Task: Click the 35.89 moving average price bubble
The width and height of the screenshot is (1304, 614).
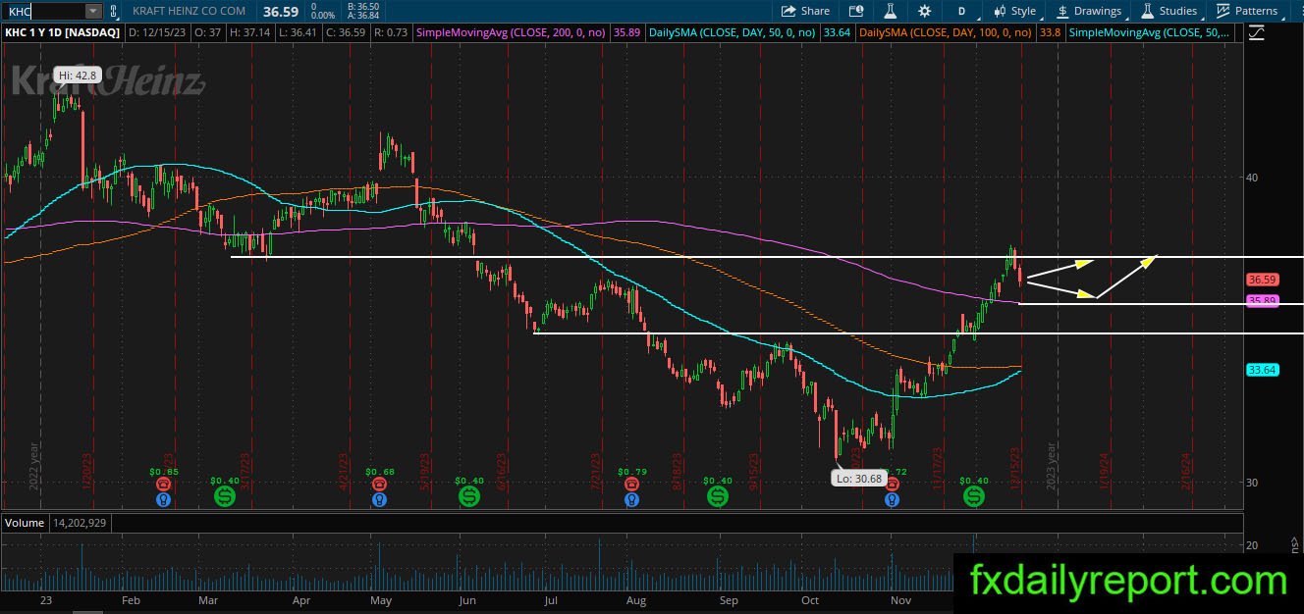Action: coord(1261,301)
